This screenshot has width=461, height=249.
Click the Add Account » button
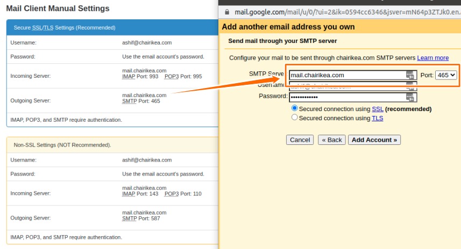tap(374, 140)
